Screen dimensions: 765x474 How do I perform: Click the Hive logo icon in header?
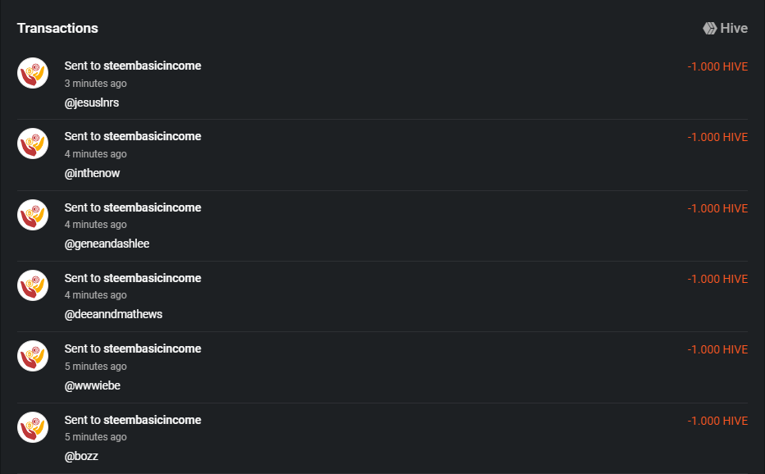coord(710,28)
